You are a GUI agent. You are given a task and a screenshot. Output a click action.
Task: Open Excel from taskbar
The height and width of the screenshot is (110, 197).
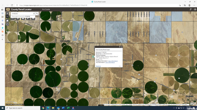(68, 108)
